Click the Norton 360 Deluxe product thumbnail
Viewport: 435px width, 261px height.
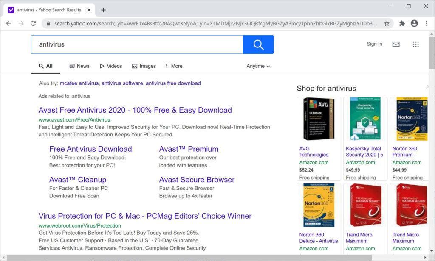(x=319, y=205)
